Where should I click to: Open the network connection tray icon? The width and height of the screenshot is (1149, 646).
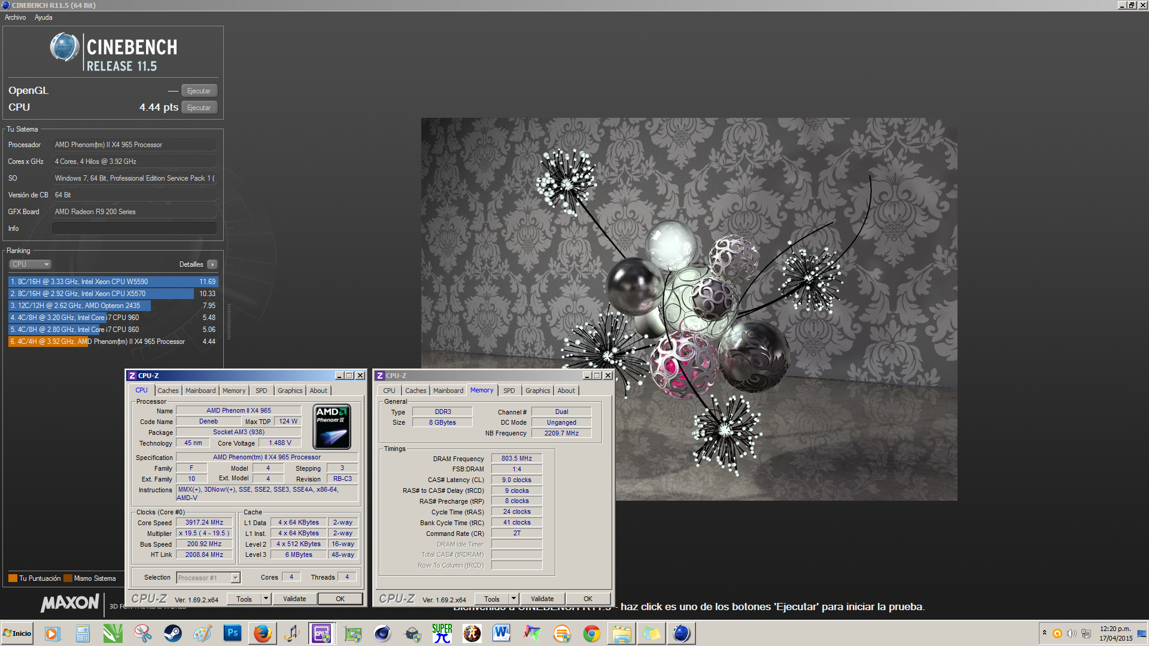coord(1086,633)
